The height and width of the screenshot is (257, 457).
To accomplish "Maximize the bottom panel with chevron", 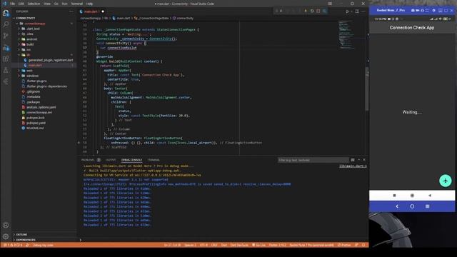I will [358, 160].
